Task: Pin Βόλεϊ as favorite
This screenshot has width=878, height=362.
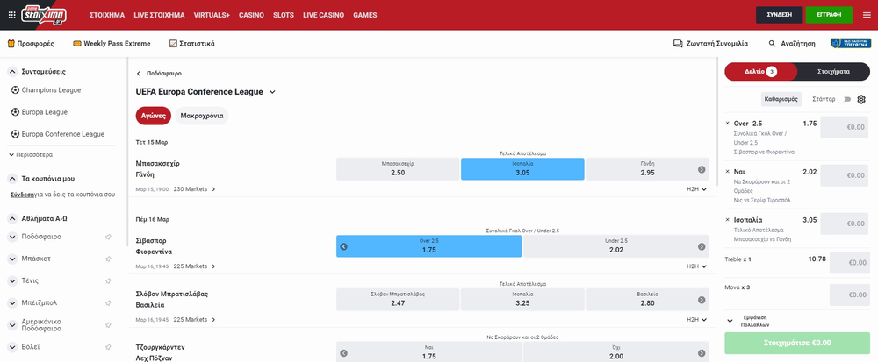Action: click(108, 347)
